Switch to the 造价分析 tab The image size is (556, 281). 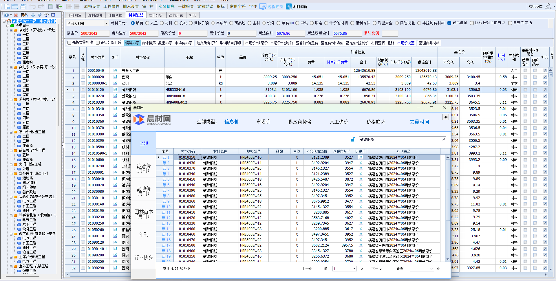[x=156, y=15]
